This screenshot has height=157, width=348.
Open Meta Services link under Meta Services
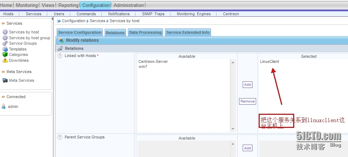point(21,80)
